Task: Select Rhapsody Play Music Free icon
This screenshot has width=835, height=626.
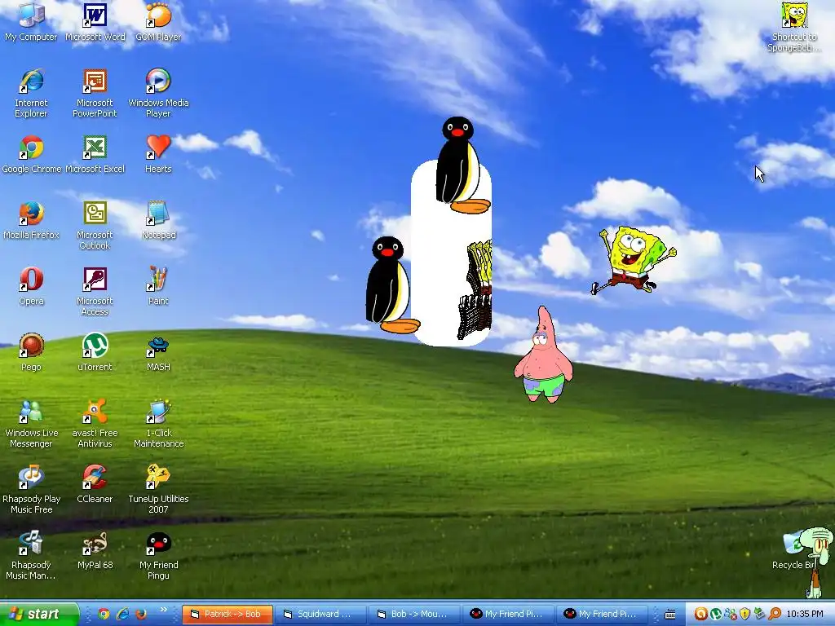Action: (31, 489)
